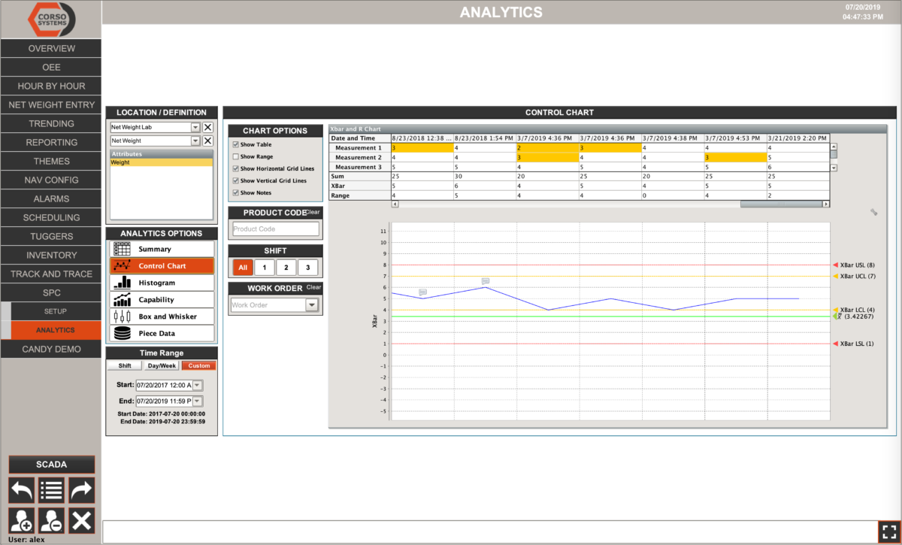This screenshot has width=902, height=545.
Task: Click the remove user icon
Action: click(x=51, y=519)
